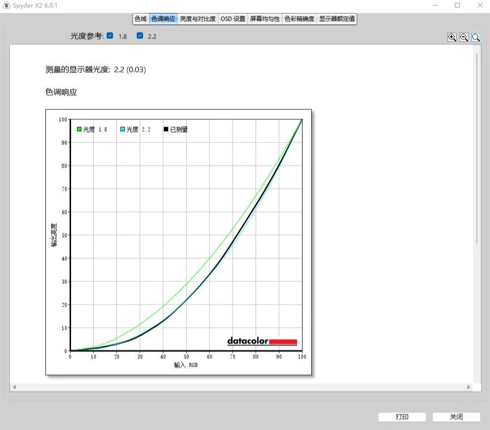Screen dimensions: 490x430
Task: Click the zoom in magnifier icon
Action: [452, 37]
